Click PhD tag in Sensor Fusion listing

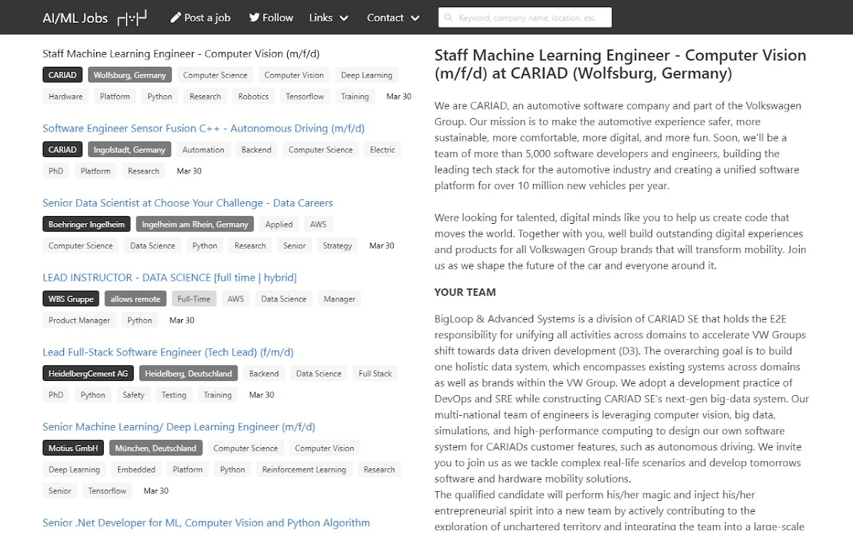56,171
